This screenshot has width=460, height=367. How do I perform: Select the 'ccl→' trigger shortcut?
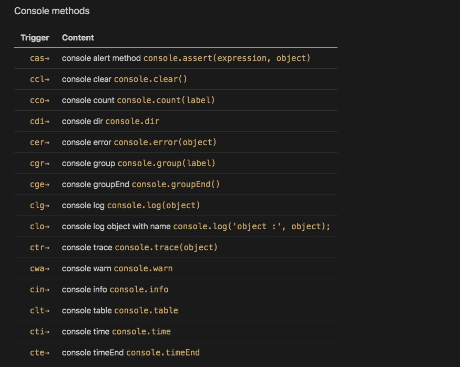click(39, 79)
